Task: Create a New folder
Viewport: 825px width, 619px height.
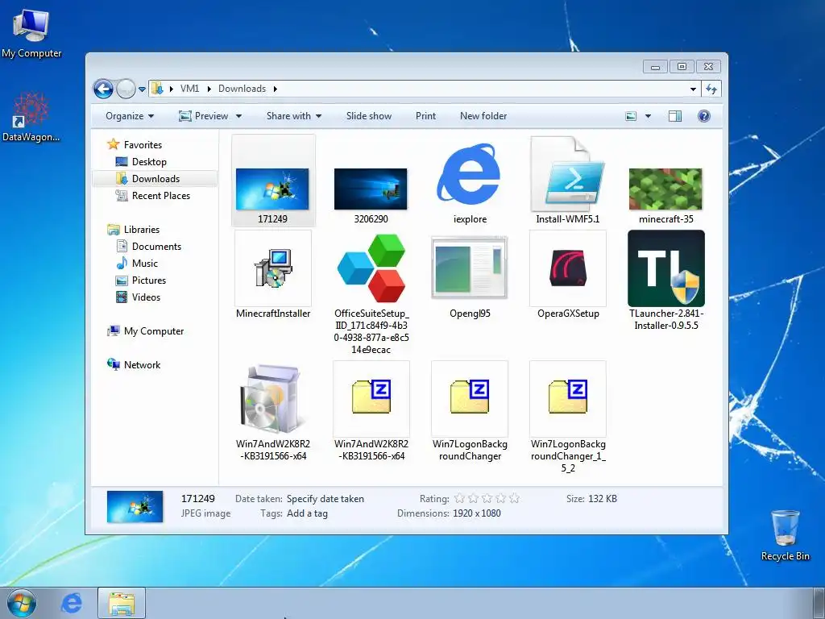Action: coord(483,116)
